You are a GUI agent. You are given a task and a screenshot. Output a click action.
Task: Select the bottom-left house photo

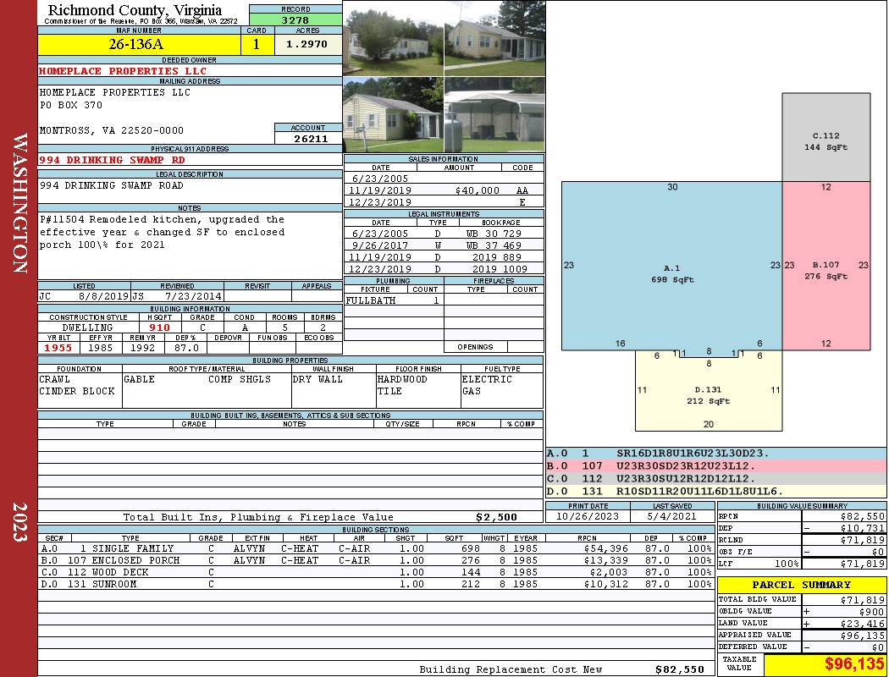pos(393,115)
